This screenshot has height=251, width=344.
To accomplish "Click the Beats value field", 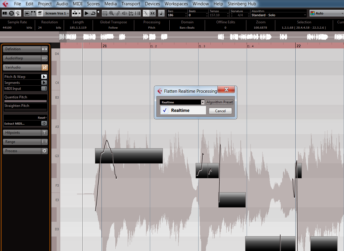I will coord(197,15).
